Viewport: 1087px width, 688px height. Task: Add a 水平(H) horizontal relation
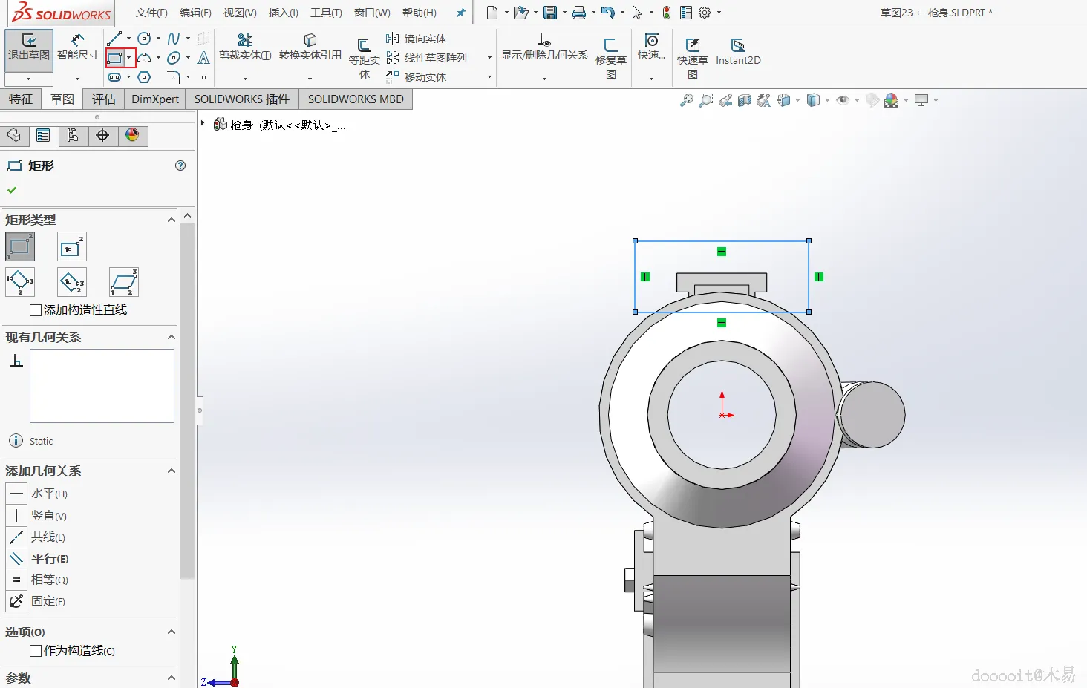click(x=16, y=494)
